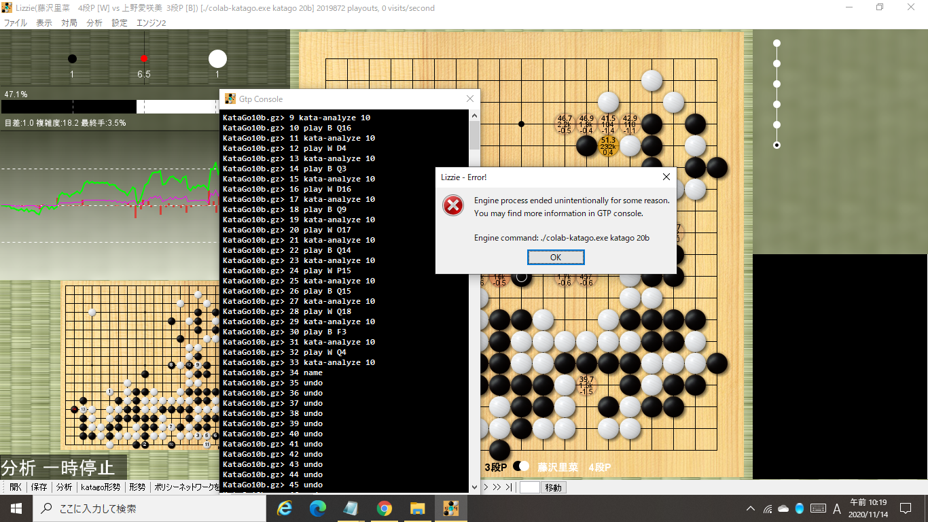Click console line '10 play B Q16'

(287, 128)
